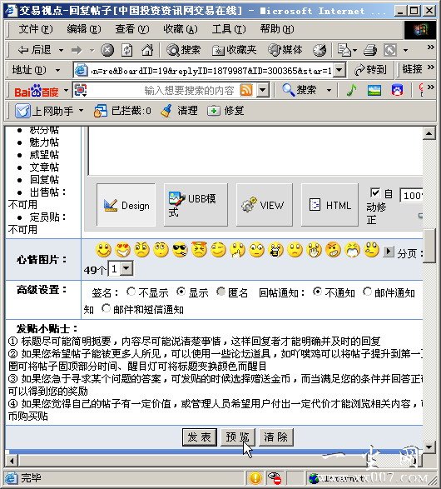Click the green music note icon
Viewport: 441px width, 489px height.
(352, 91)
